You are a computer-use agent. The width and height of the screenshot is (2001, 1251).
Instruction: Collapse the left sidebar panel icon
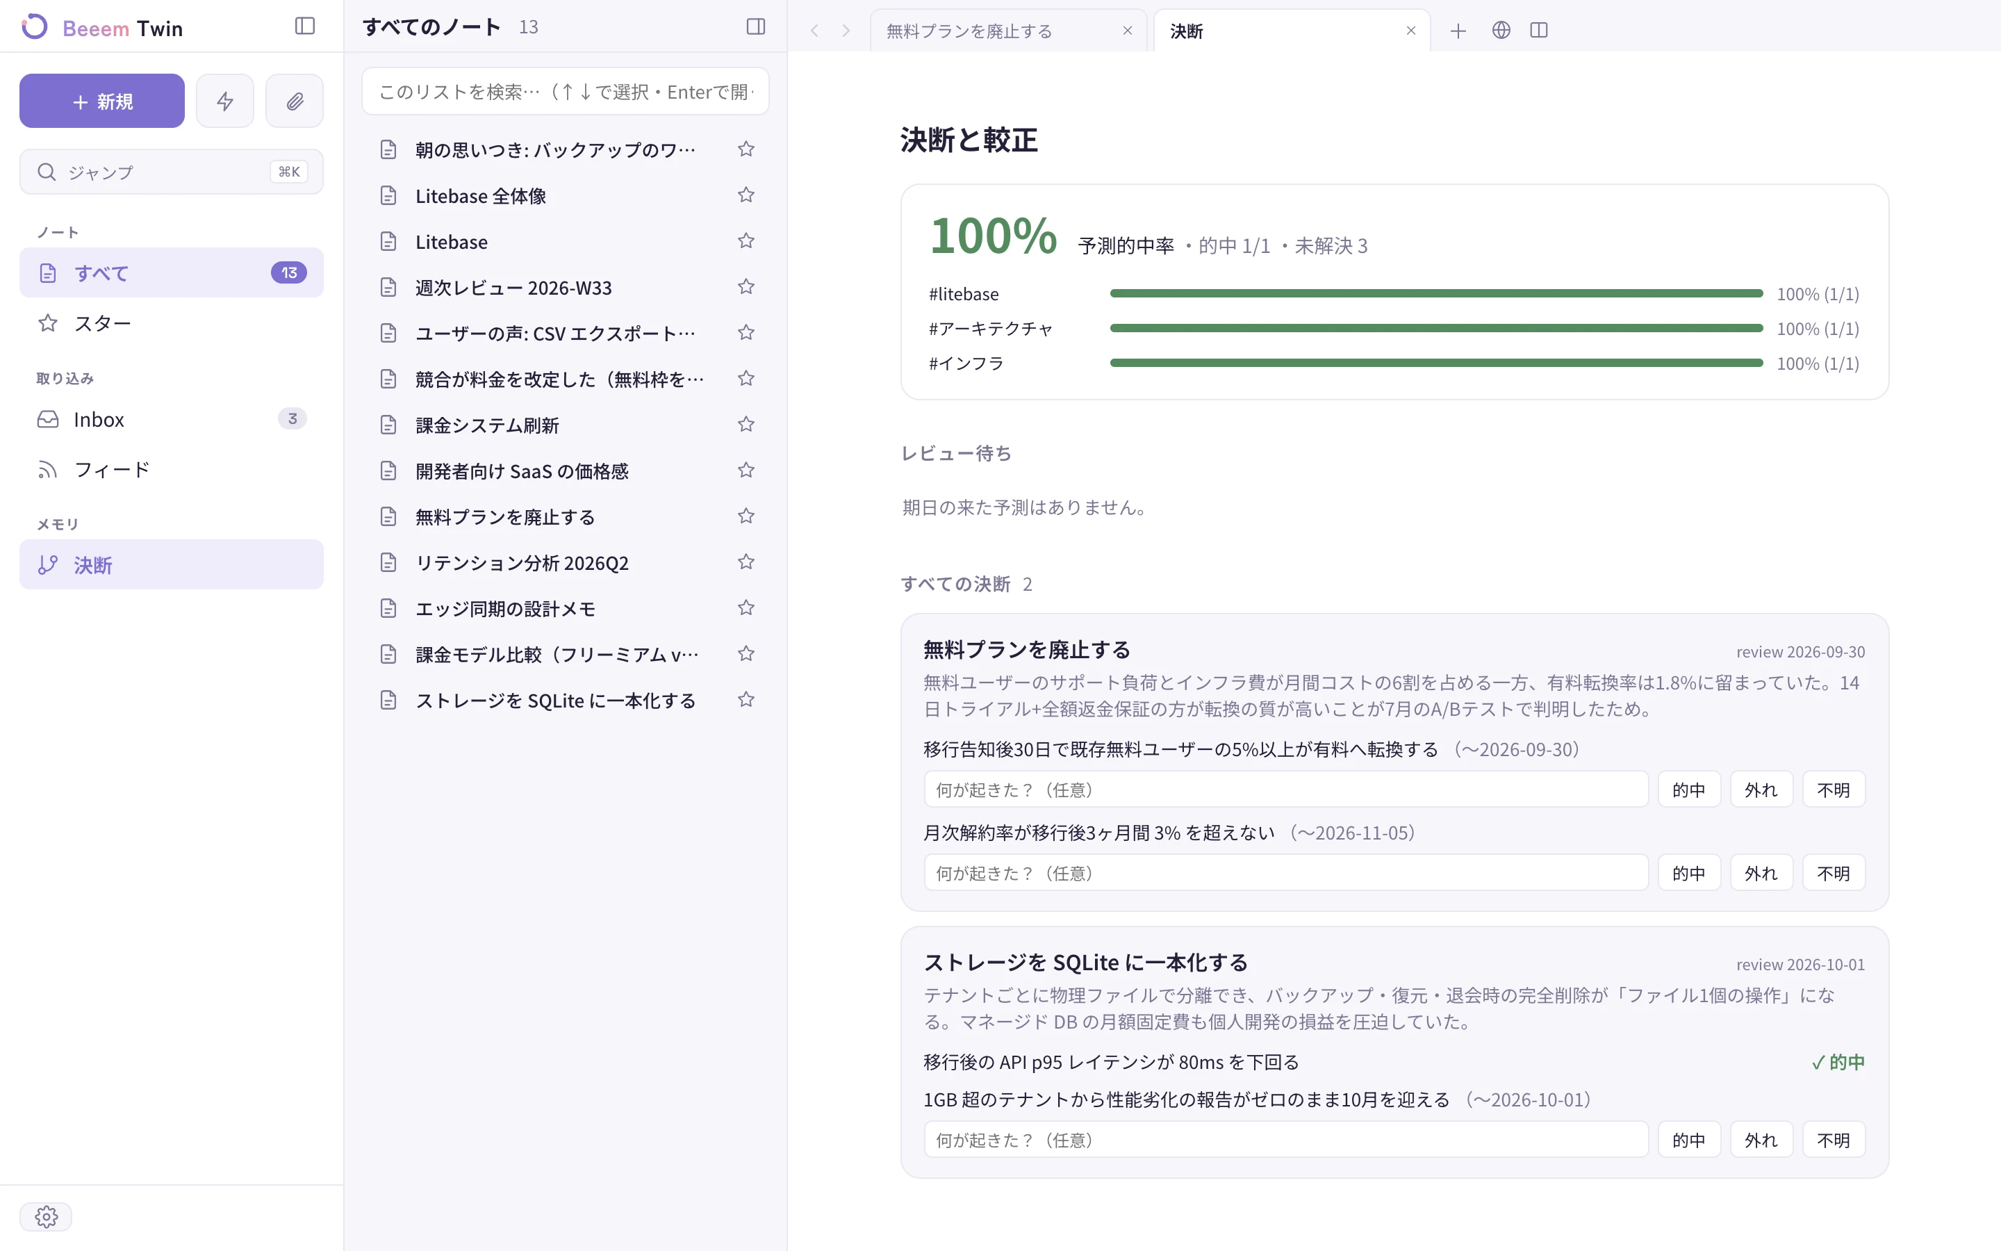click(304, 26)
